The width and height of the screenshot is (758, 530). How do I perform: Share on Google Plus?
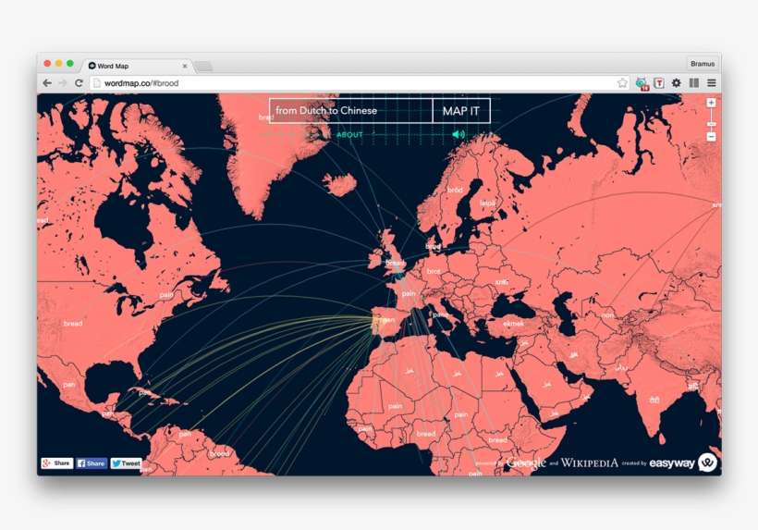56,463
